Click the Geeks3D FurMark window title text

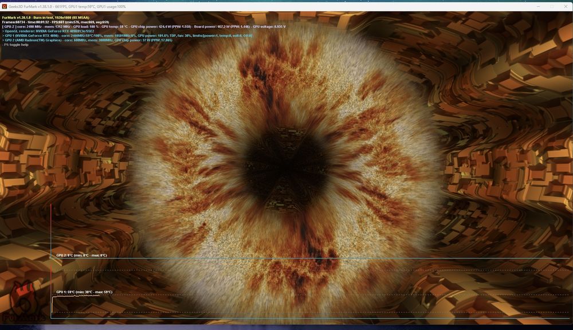(67, 6)
